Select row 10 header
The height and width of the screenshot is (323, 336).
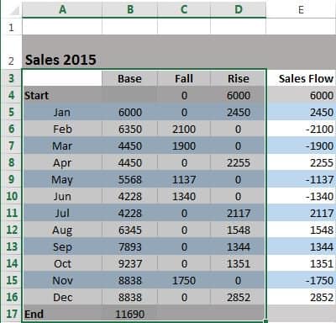click(x=11, y=196)
